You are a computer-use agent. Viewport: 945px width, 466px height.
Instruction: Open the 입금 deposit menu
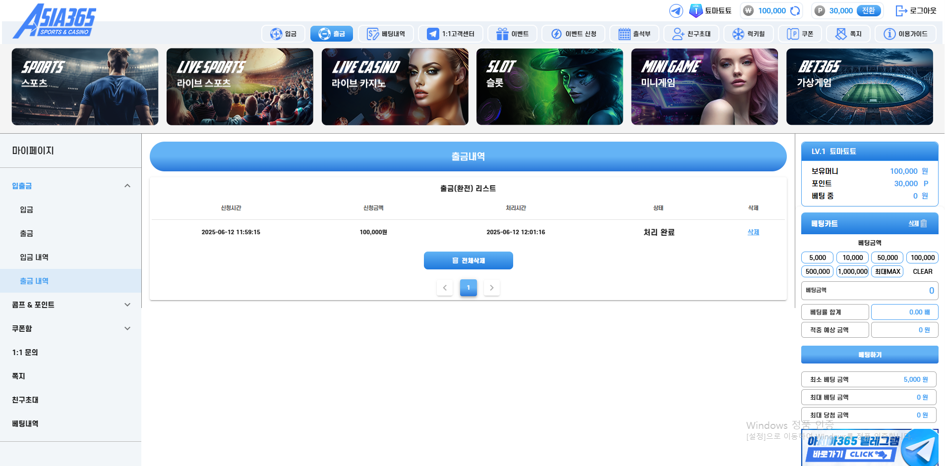pyautogui.click(x=283, y=34)
